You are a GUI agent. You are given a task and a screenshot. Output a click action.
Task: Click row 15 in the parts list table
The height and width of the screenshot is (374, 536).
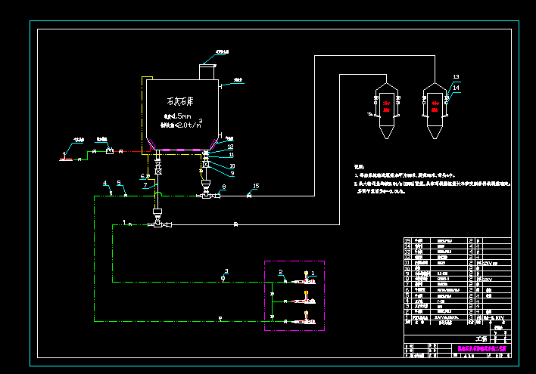pyautogui.click(x=457, y=240)
